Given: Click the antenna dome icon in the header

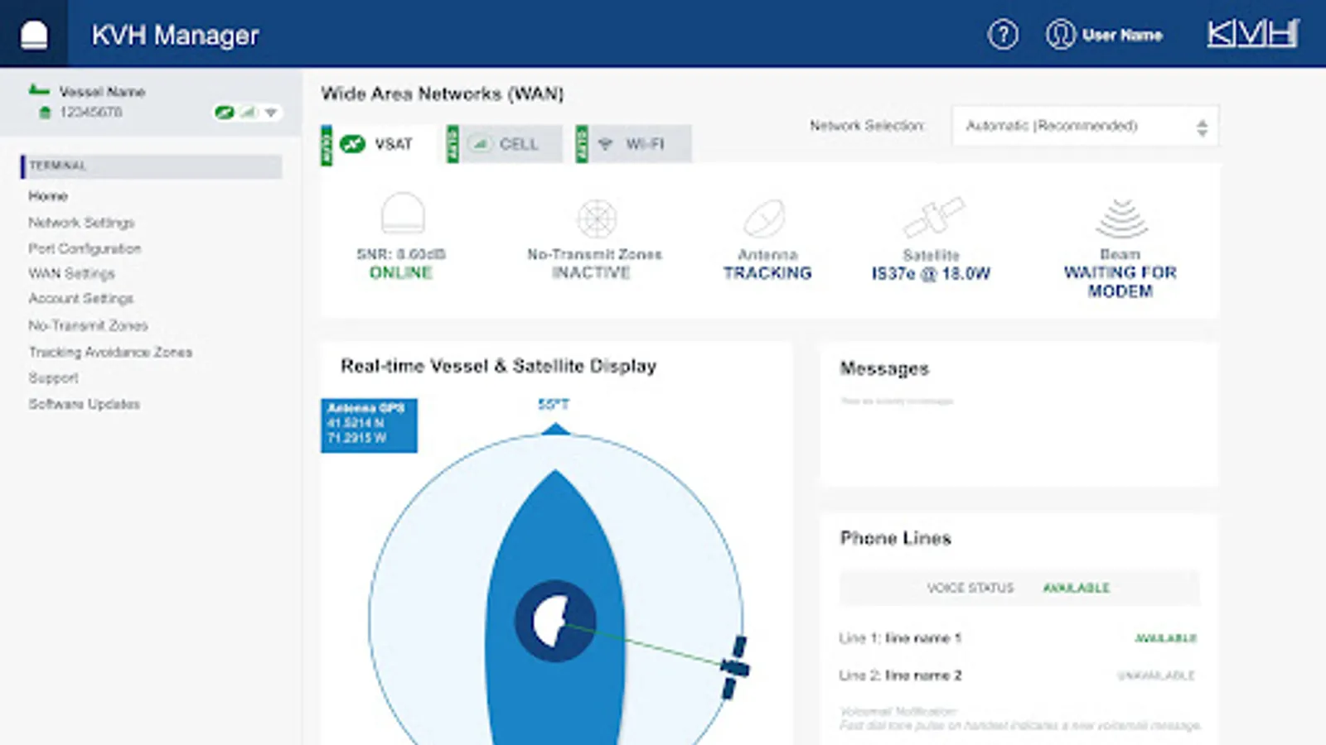Looking at the screenshot, I should [x=34, y=35].
